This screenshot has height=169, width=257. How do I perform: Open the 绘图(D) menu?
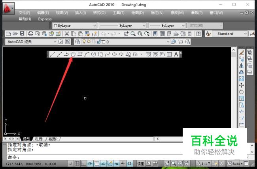[x=138, y=13]
